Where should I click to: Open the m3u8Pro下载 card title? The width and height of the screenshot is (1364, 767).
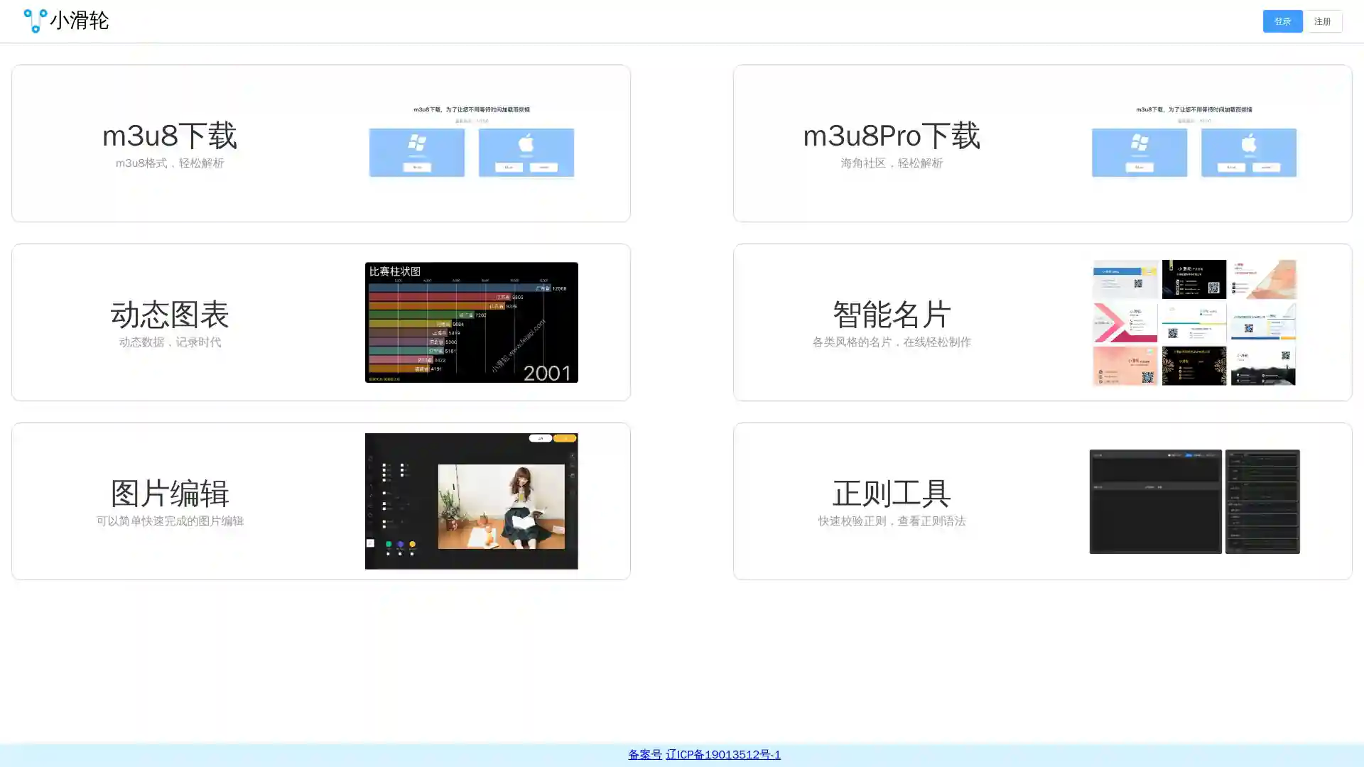(891, 136)
